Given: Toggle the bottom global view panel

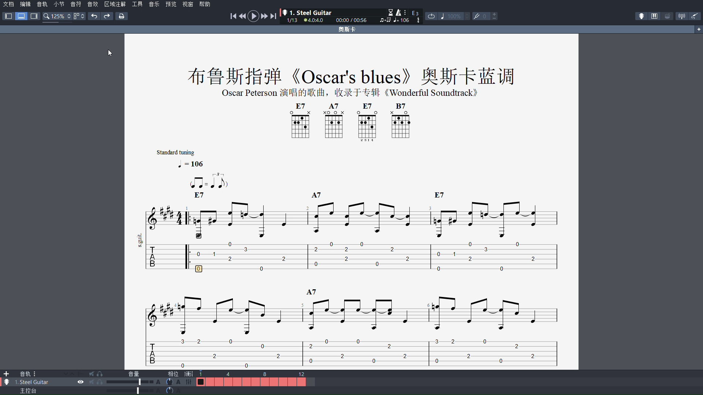Looking at the screenshot, I should click(21, 16).
